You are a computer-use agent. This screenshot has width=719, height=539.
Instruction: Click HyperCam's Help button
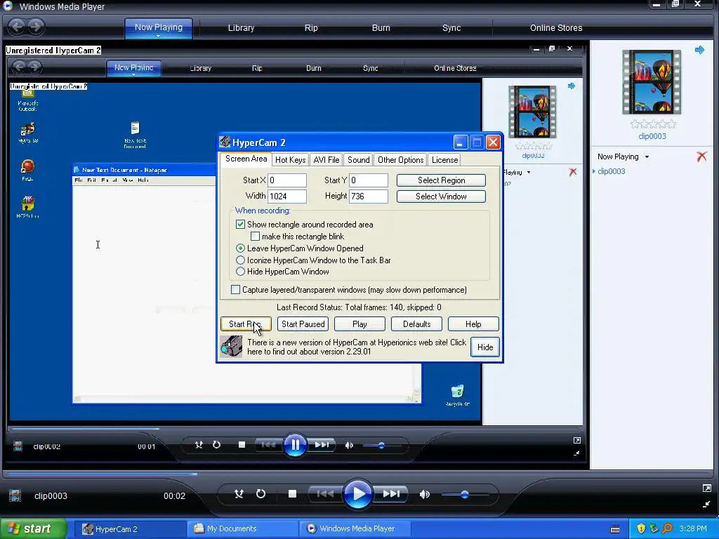pos(473,324)
